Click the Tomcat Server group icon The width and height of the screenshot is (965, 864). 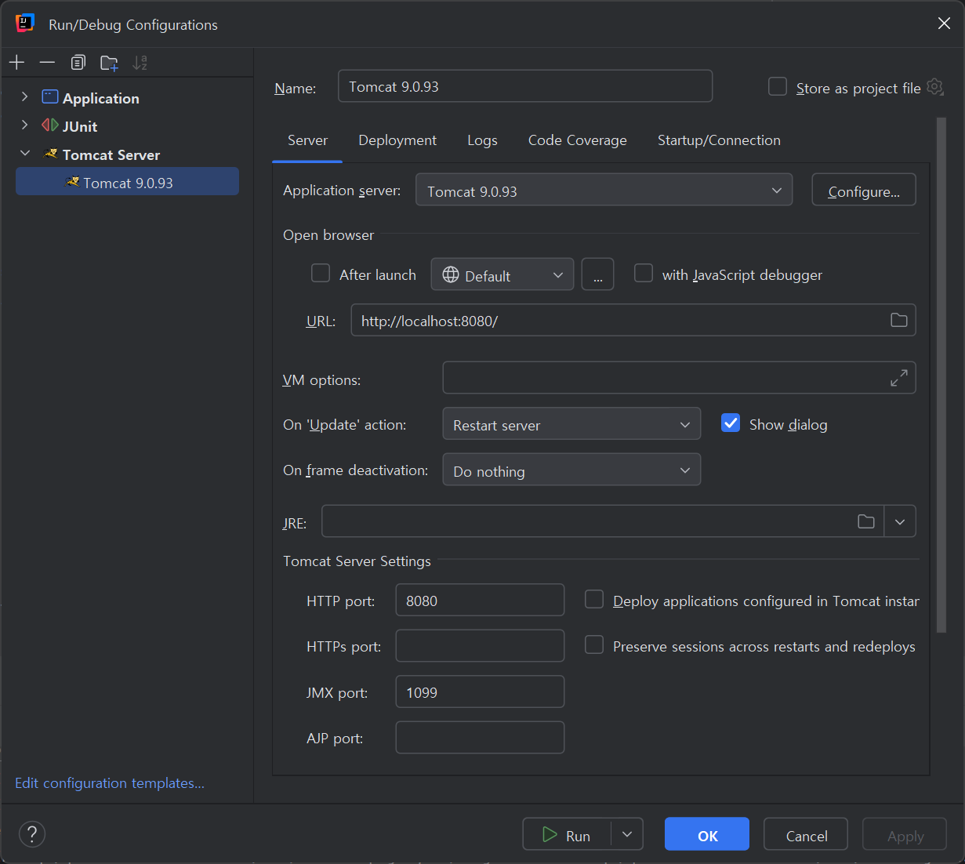51,154
